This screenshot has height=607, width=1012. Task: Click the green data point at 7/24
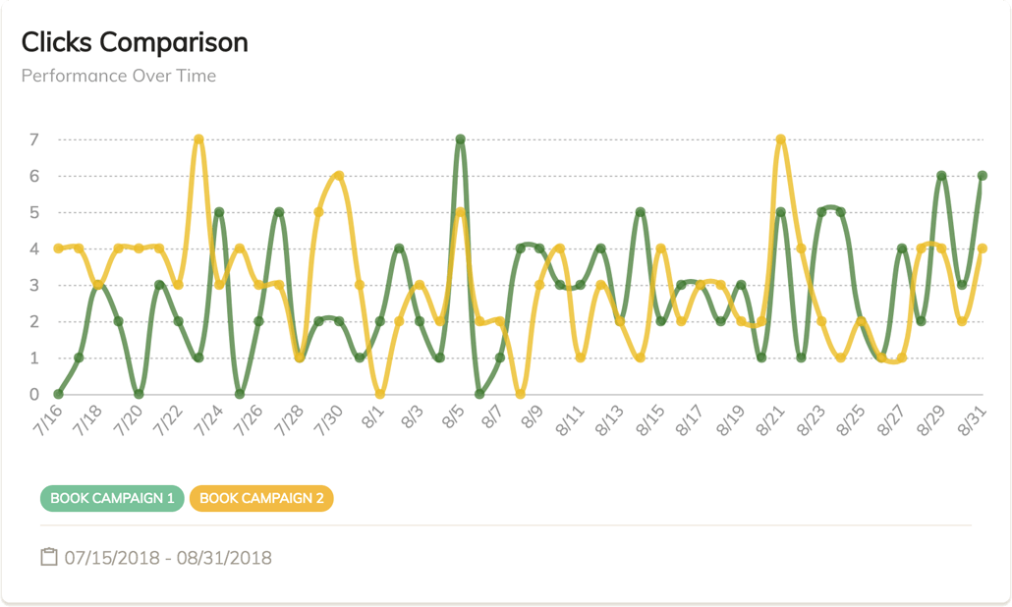pyautogui.click(x=218, y=209)
